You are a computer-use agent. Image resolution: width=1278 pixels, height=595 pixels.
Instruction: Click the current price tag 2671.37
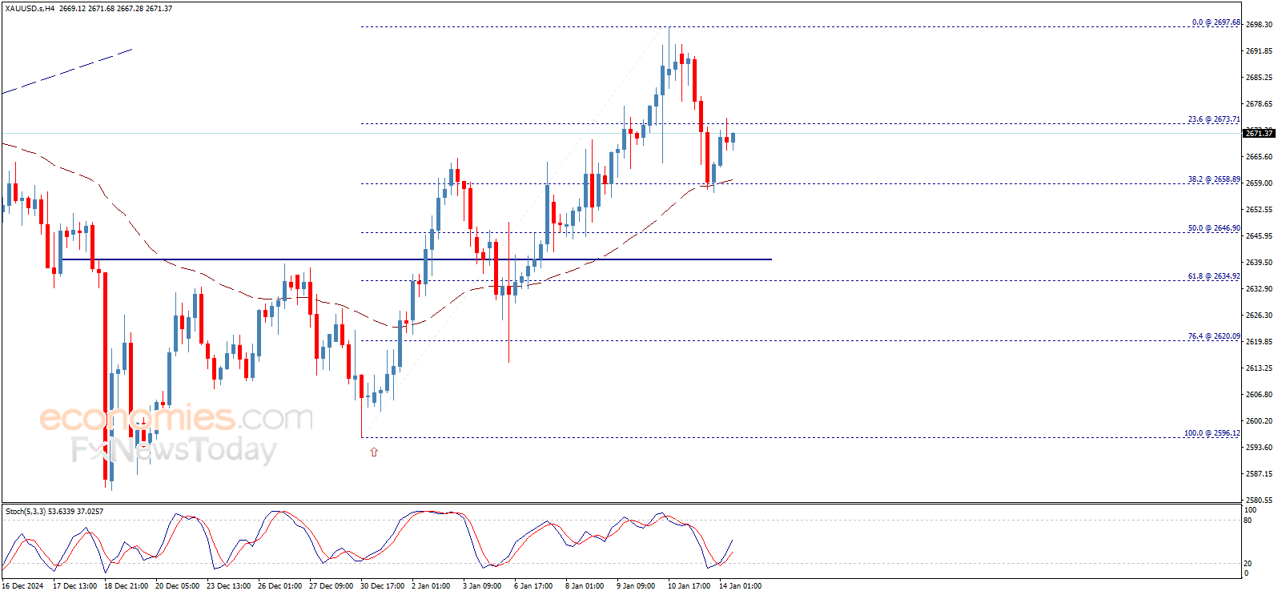click(1258, 133)
